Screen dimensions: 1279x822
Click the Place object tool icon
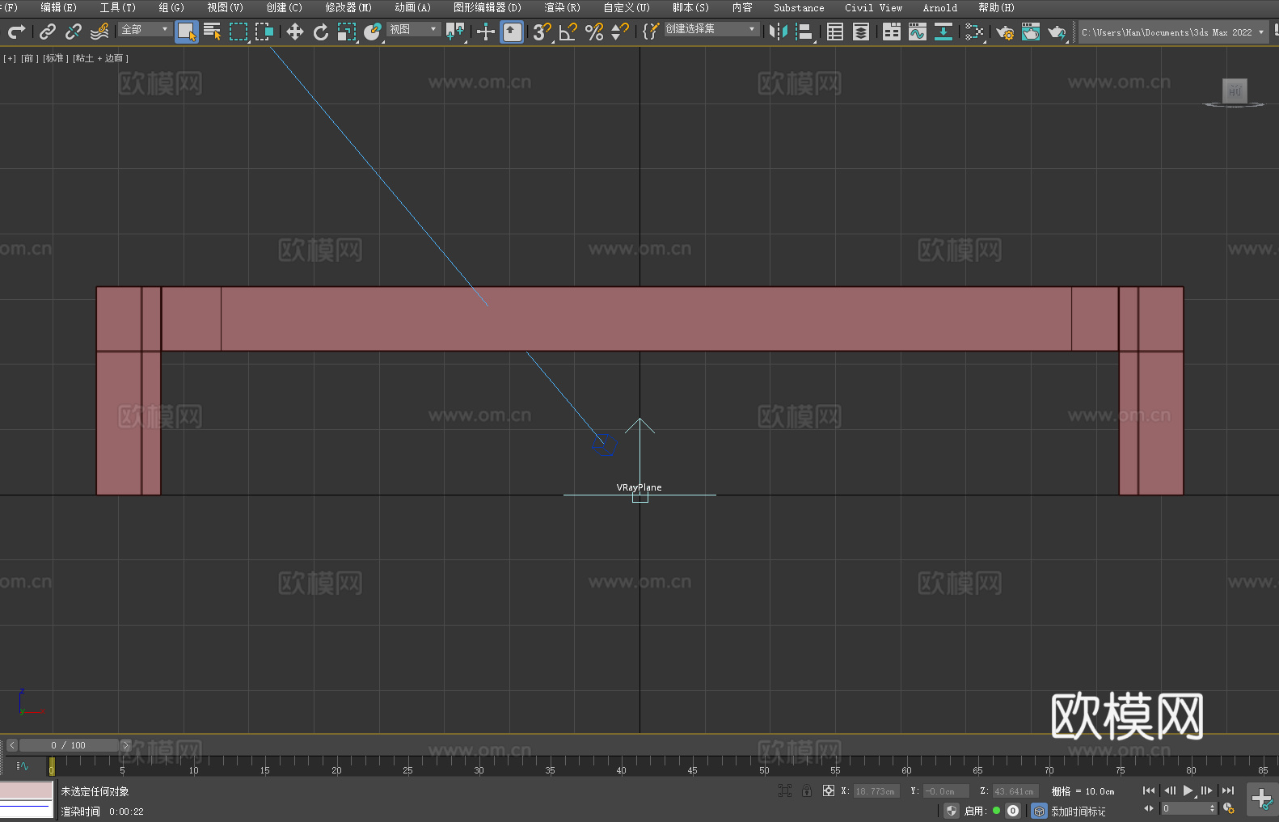coord(373,32)
